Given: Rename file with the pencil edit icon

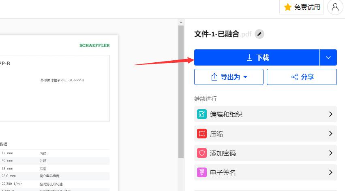Looking at the screenshot, I should pyautogui.click(x=259, y=34).
